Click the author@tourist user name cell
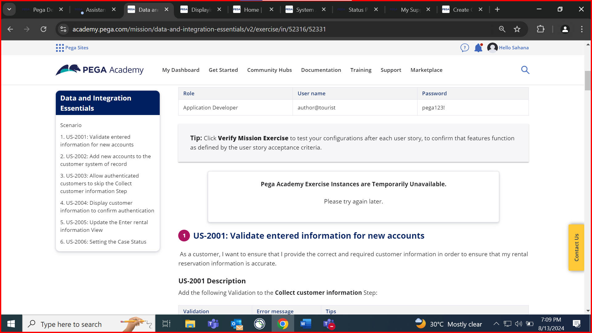This screenshot has width=592, height=333. point(355,108)
